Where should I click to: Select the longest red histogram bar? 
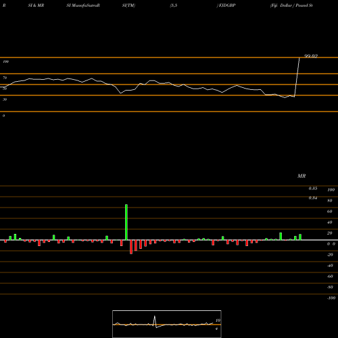pos(131,247)
